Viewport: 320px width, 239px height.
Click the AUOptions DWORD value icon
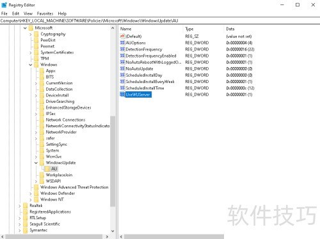click(122, 43)
